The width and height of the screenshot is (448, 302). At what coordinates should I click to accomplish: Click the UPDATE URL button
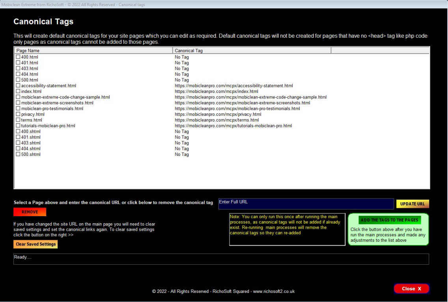click(x=412, y=204)
